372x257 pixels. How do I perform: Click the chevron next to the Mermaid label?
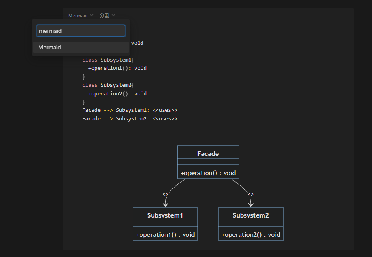coord(92,15)
